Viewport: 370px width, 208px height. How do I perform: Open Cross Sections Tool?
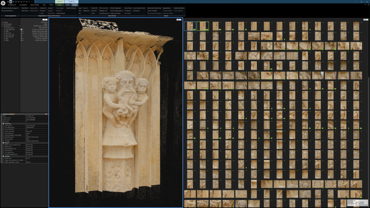[139, 8]
